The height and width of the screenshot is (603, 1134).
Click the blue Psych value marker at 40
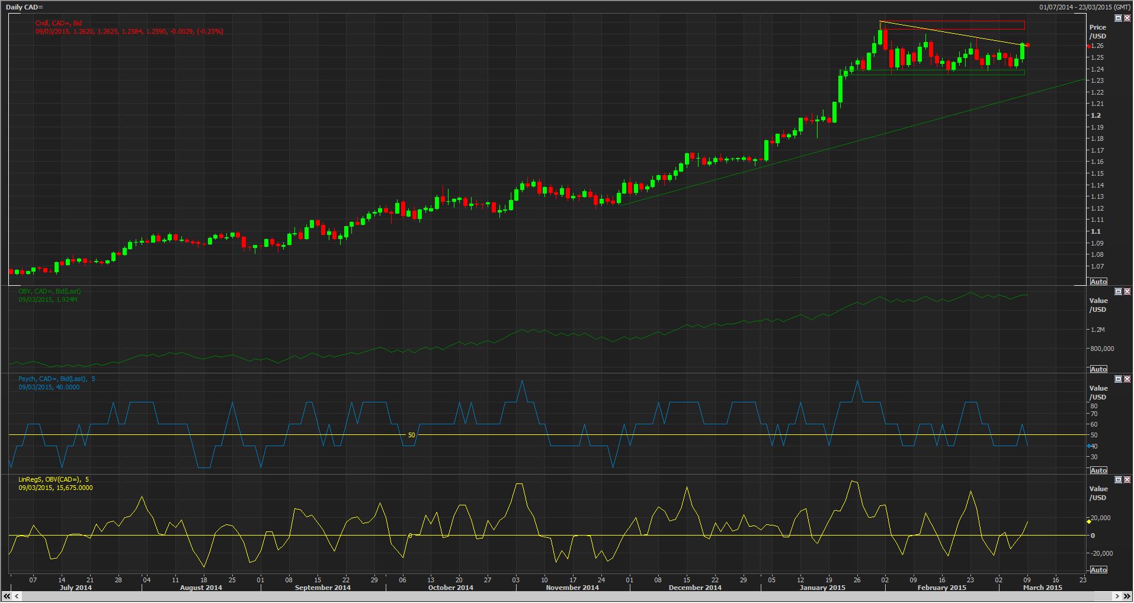coord(1089,446)
